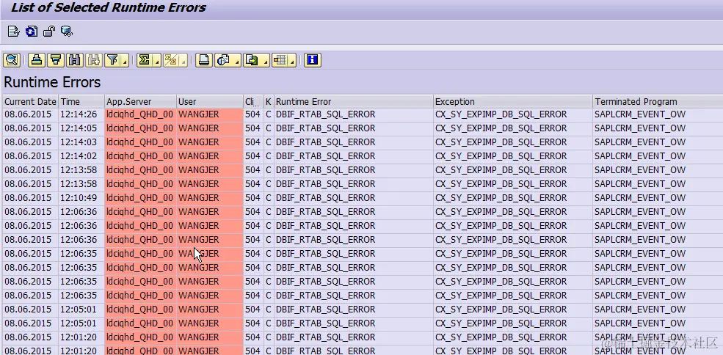Screen dimensions: 723x355
Task: Click ldciqhd_QHD_00 in the 12:14:05 row
Action: click(x=139, y=128)
